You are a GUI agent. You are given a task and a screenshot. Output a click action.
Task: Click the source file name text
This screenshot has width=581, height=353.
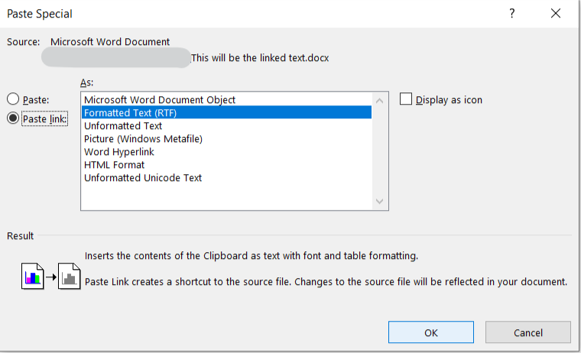260,57
